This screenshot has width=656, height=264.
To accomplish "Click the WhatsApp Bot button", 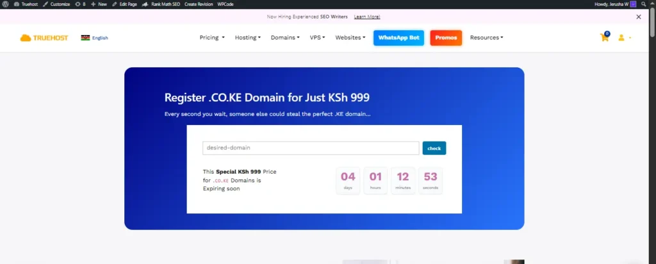I will point(398,38).
